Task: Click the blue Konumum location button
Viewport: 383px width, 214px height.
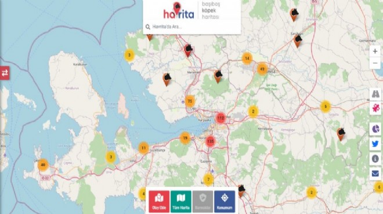Action: click(225, 202)
